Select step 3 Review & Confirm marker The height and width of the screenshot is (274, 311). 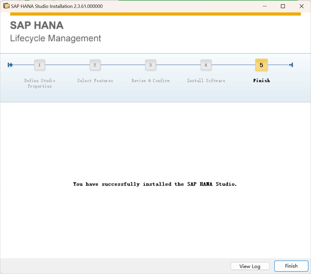[x=150, y=65]
